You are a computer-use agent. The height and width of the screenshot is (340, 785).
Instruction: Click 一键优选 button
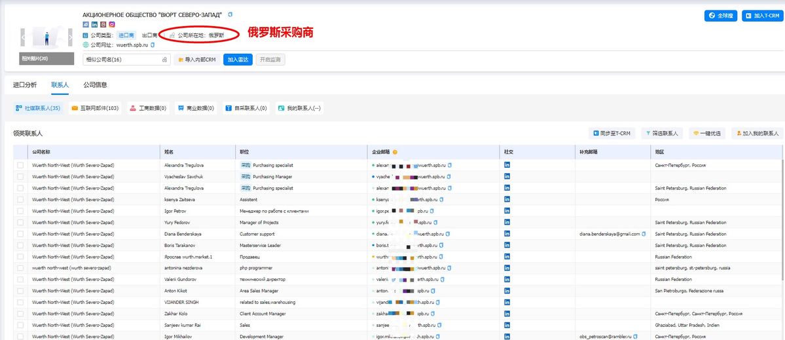[707, 133]
